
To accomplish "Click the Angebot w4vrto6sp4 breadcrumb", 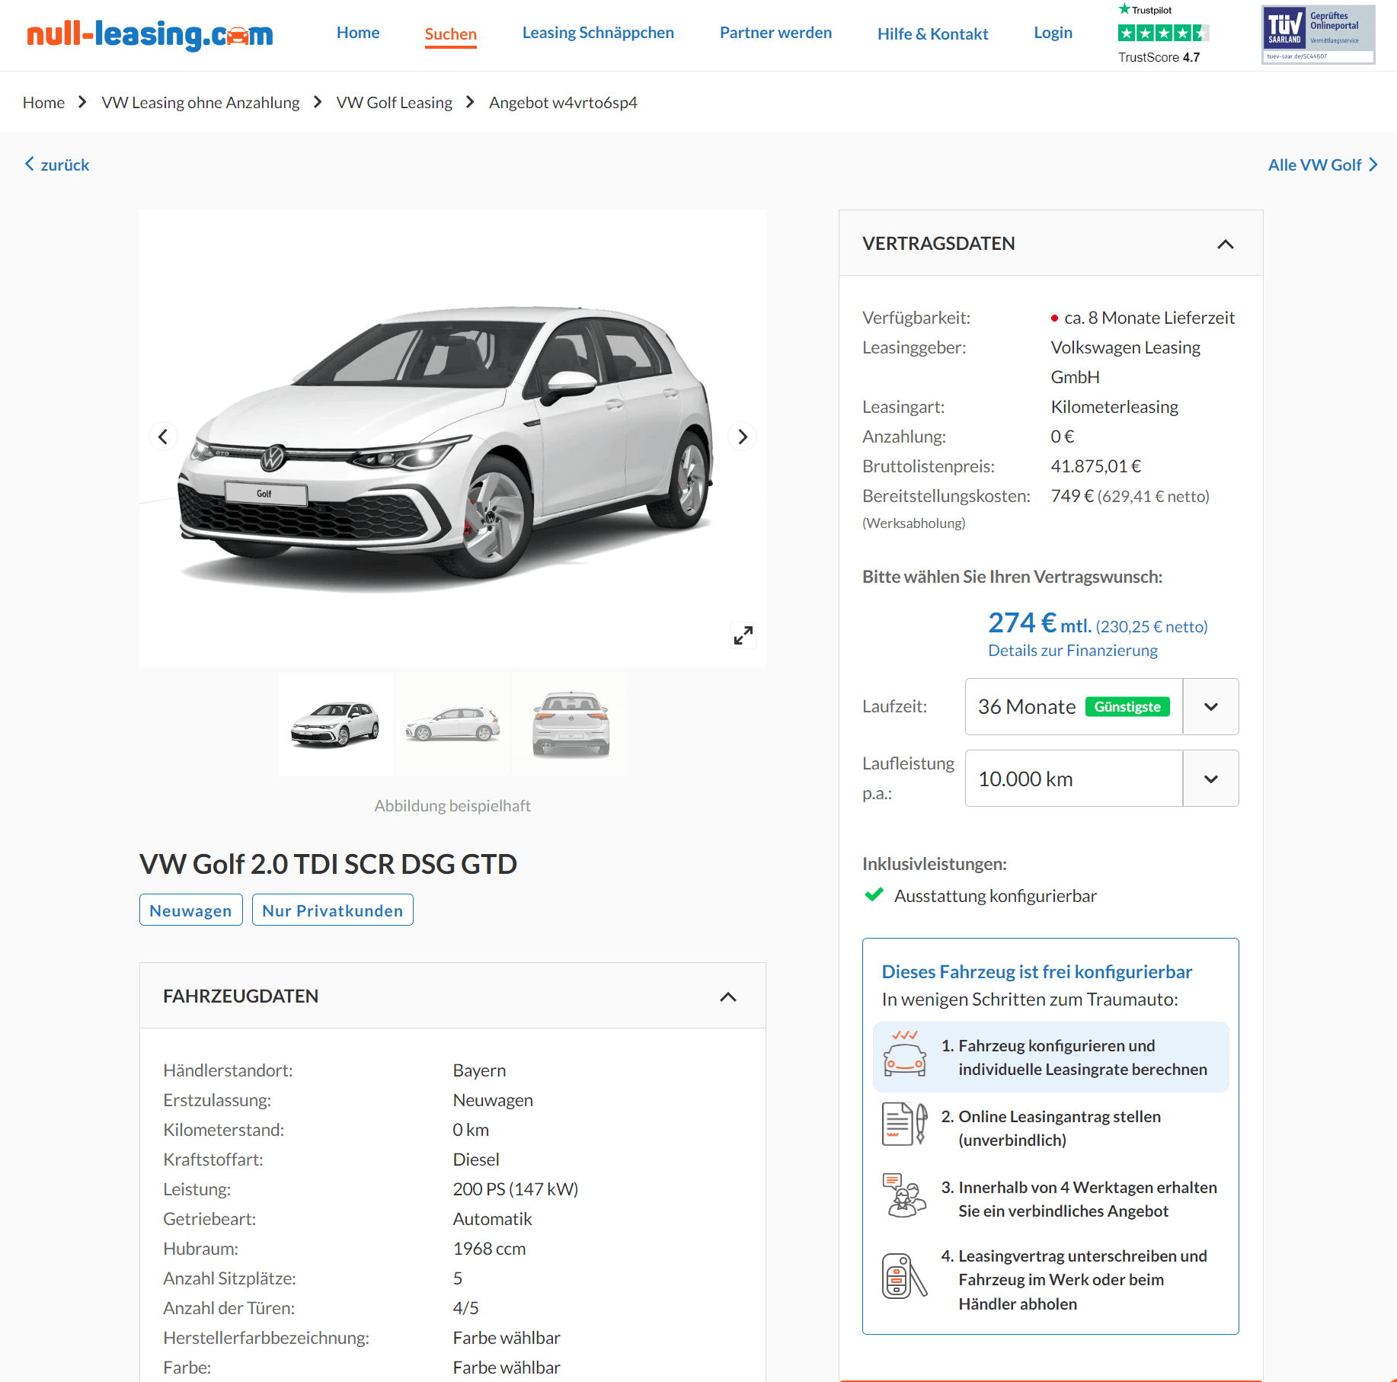I will click(563, 102).
